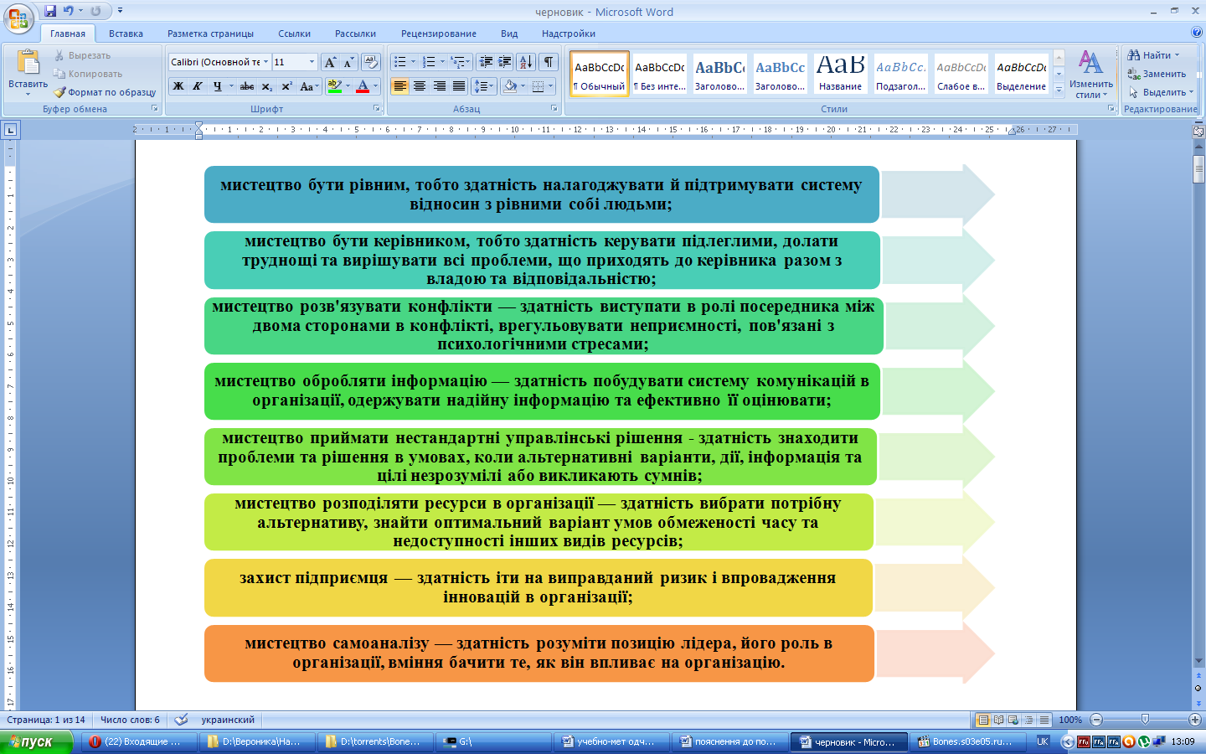The width and height of the screenshot is (1206, 754).
Task: Click the zoom slider handle
Action: coord(1145,720)
